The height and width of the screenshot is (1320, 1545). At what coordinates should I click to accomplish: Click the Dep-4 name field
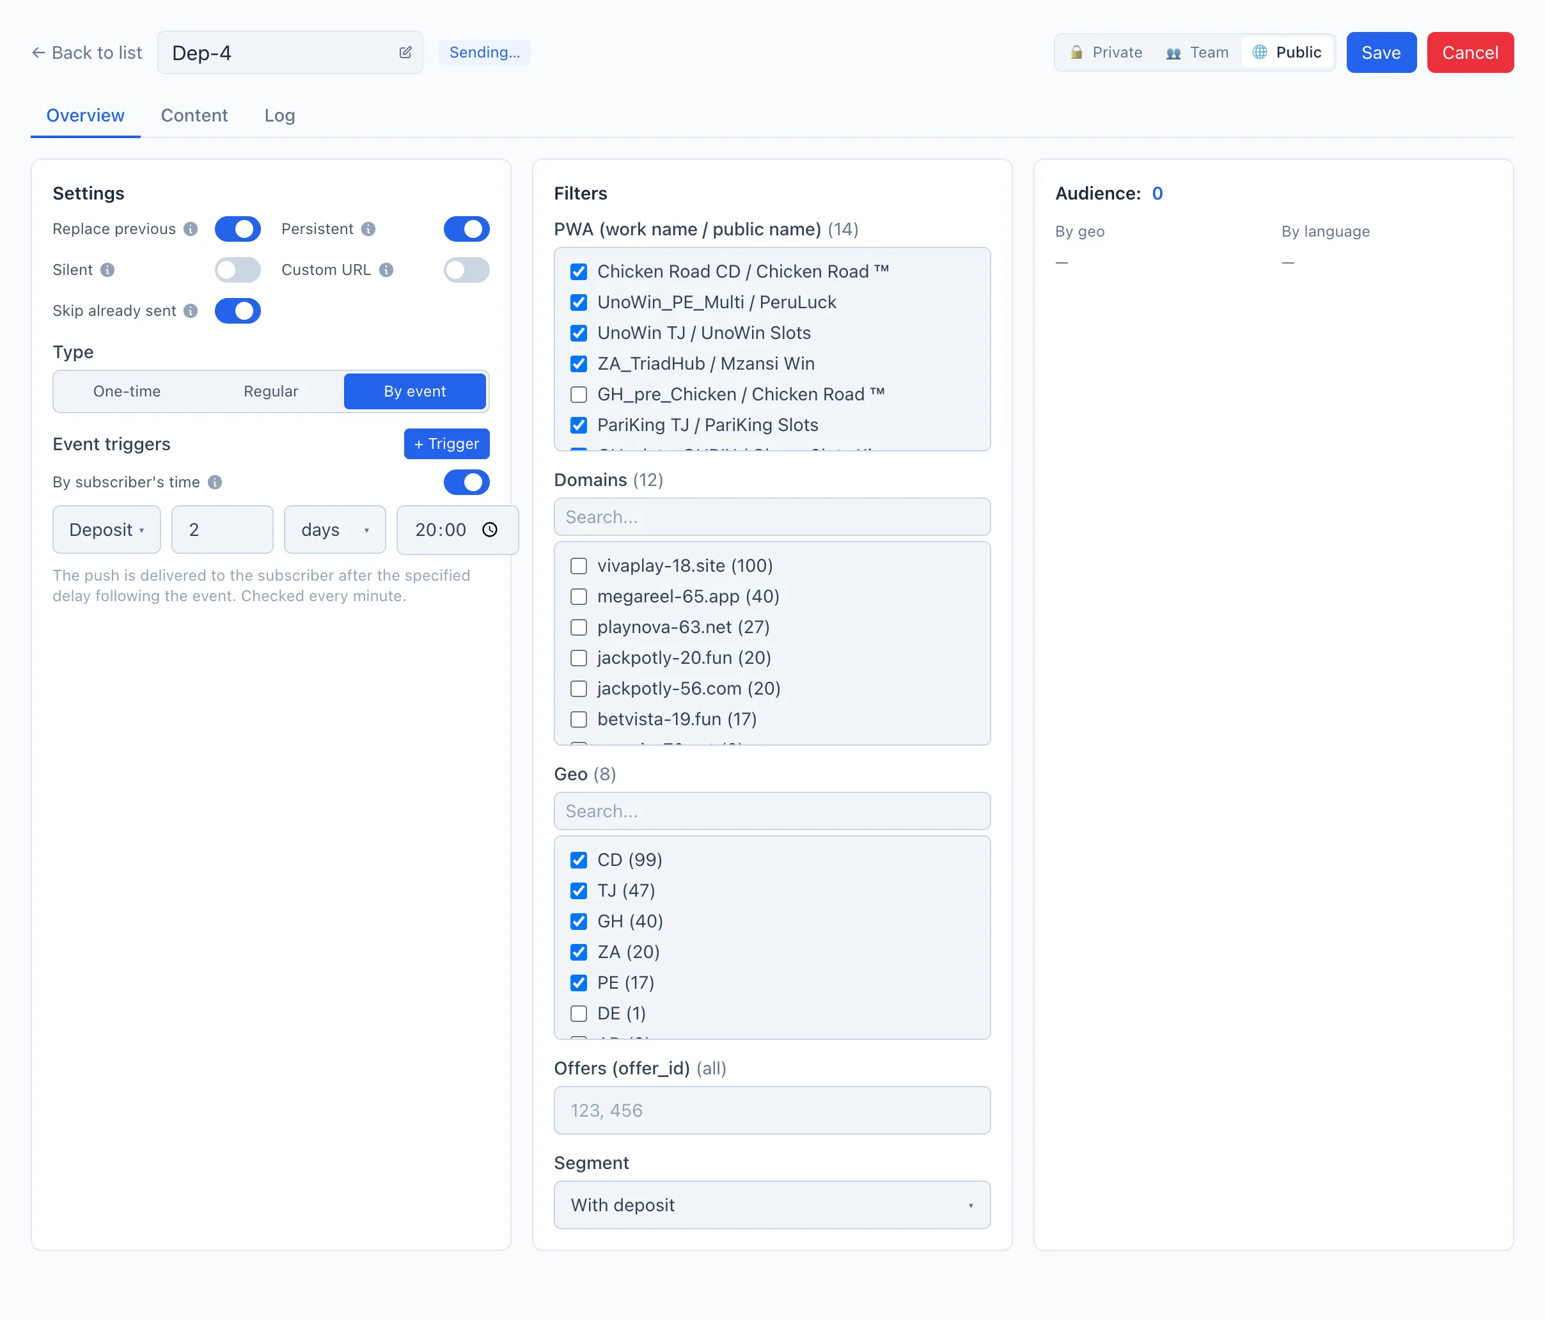pyautogui.click(x=290, y=52)
